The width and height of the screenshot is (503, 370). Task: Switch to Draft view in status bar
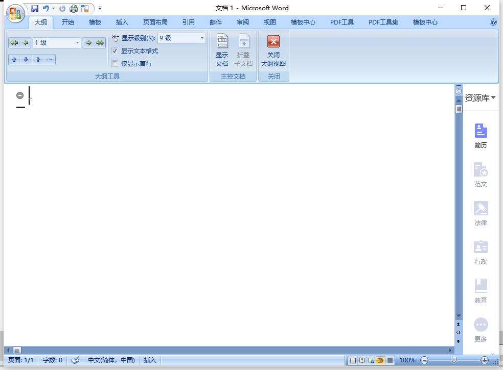[x=390, y=360]
